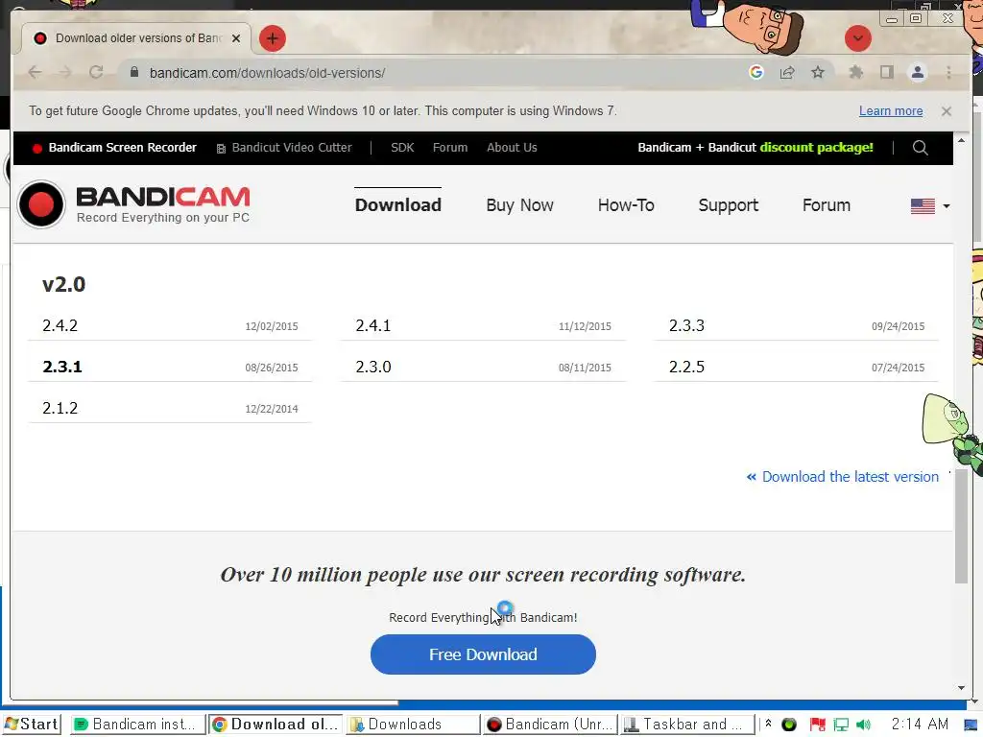
Task: Expand hidden system tray icons arrow
Action: pyautogui.click(x=768, y=725)
